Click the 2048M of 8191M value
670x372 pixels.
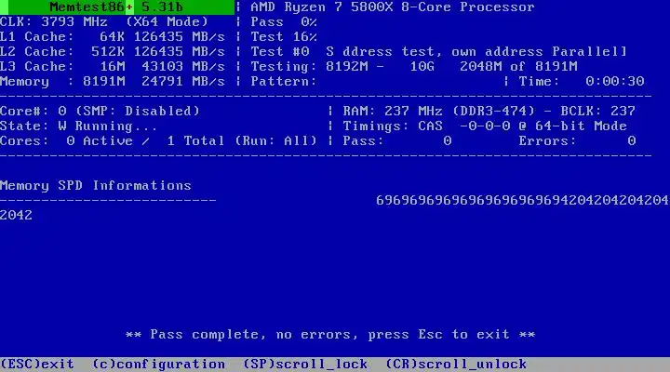(x=518, y=67)
